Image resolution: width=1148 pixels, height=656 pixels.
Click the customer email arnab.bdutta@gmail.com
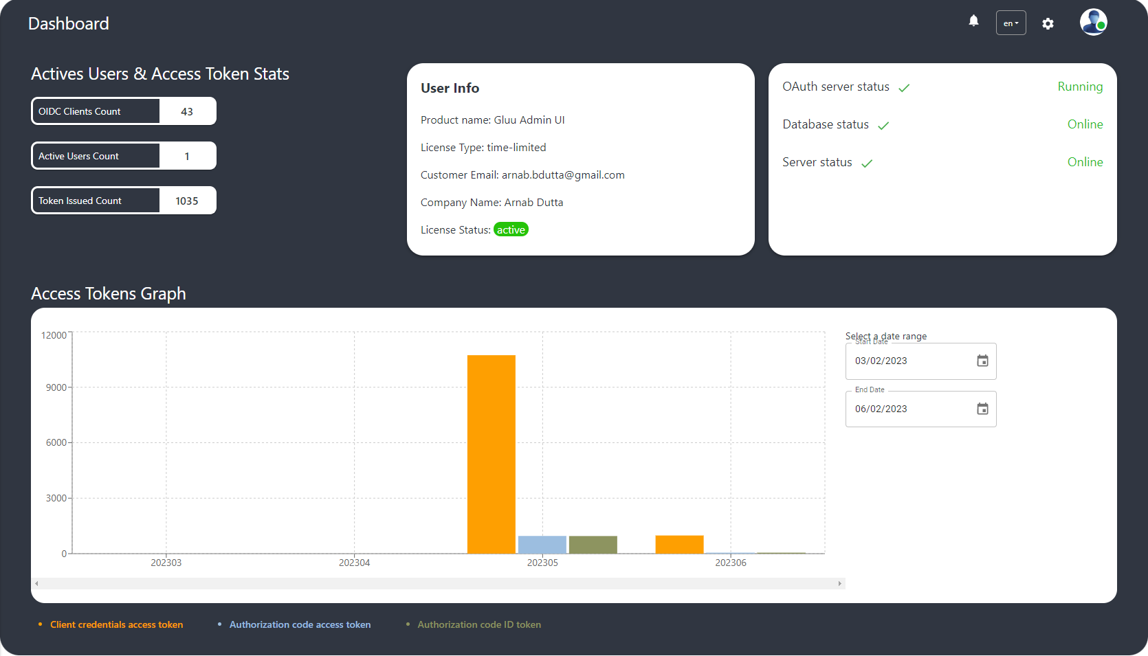[563, 175]
